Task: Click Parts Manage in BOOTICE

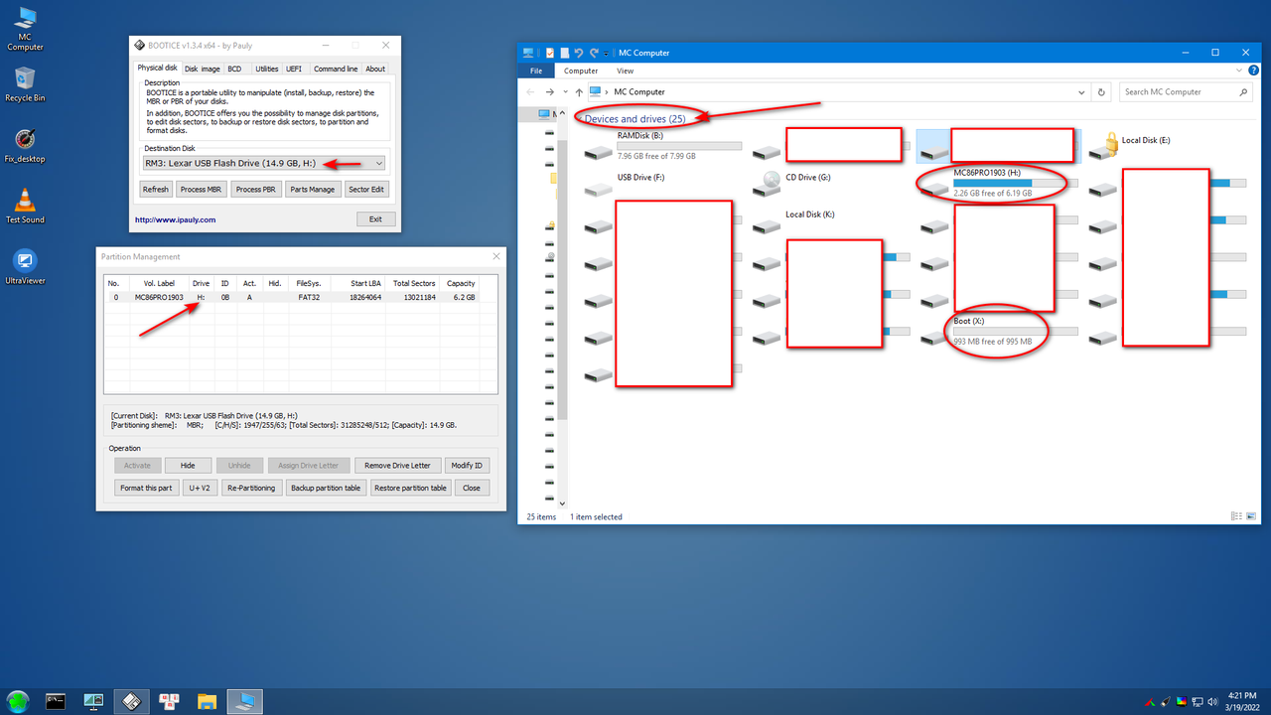Action: click(313, 189)
